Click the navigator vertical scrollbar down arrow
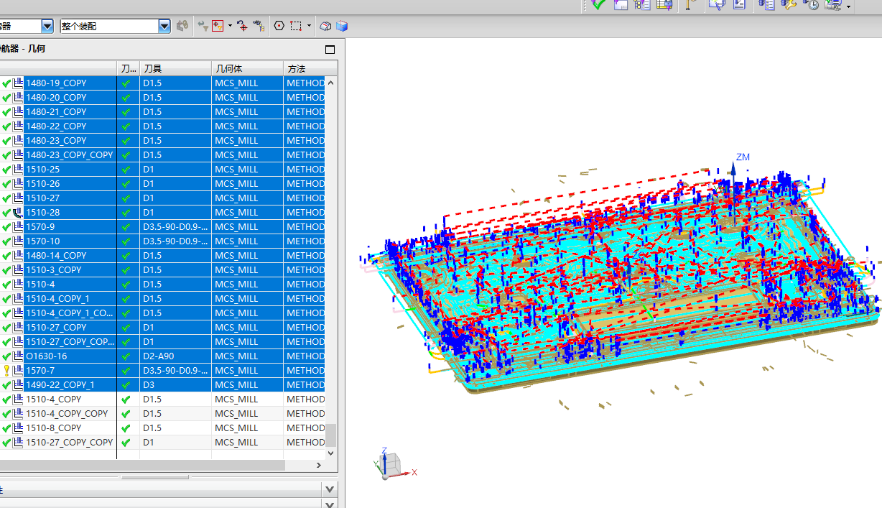The height and width of the screenshot is (508, 882). pos(330,453)
